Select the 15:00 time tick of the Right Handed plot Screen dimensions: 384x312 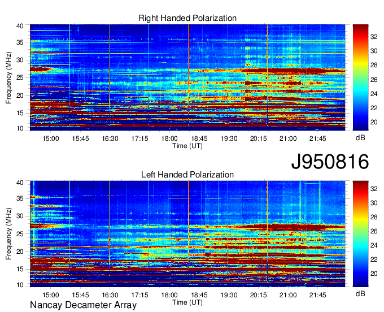point(51,138)
